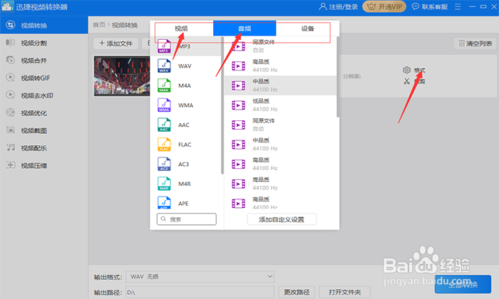Click the 开通VIP button
Viewport: 499px width, 299px height.
point(384,6)
